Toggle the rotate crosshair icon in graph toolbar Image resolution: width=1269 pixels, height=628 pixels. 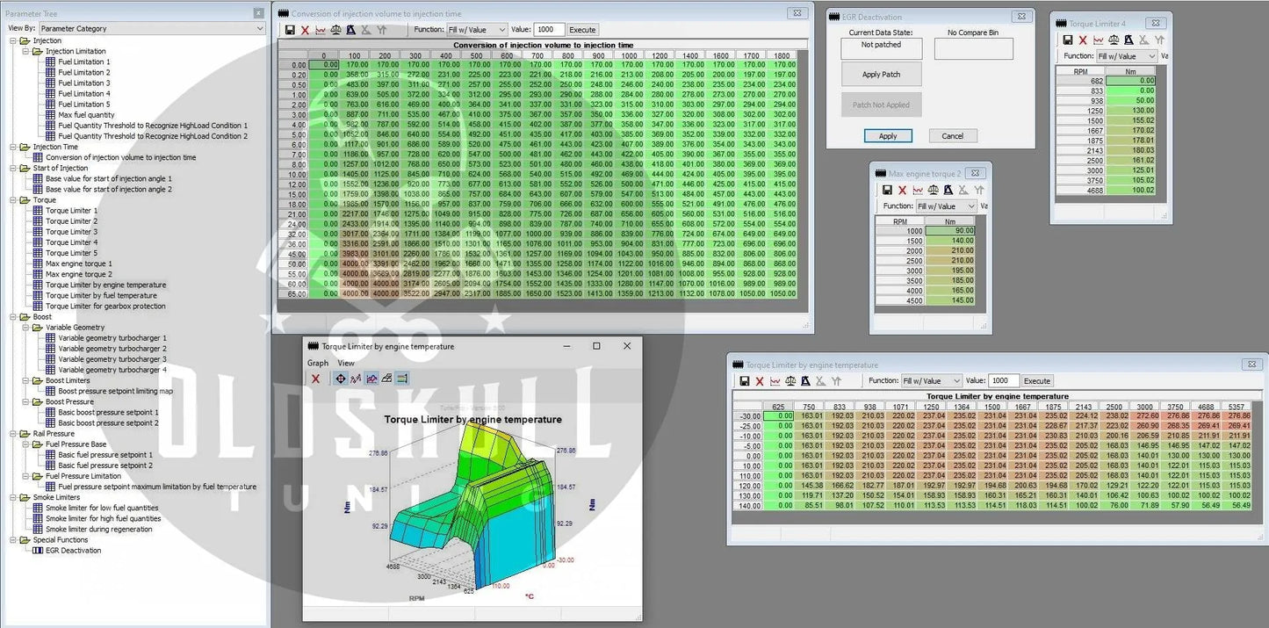[341, 379]
